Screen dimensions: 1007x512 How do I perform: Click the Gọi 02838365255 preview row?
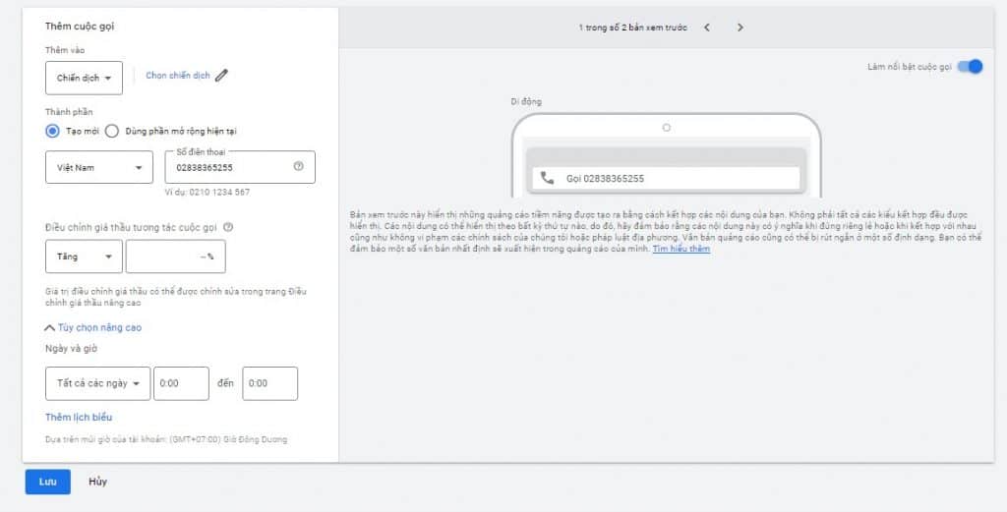click(666, 179)
